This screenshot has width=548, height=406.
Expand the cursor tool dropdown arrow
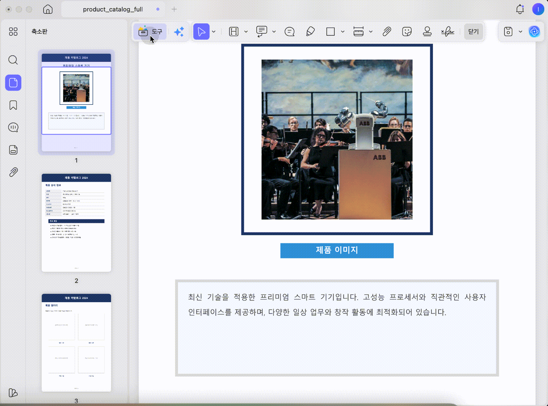pyautogui.click(x=214, y=32)
